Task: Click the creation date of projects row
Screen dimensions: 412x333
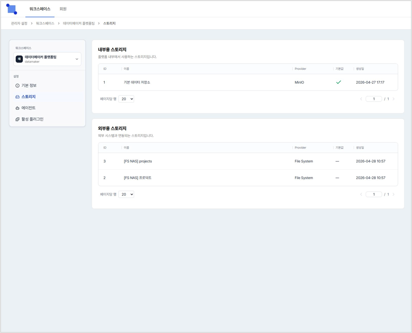Action: [371, 162]
